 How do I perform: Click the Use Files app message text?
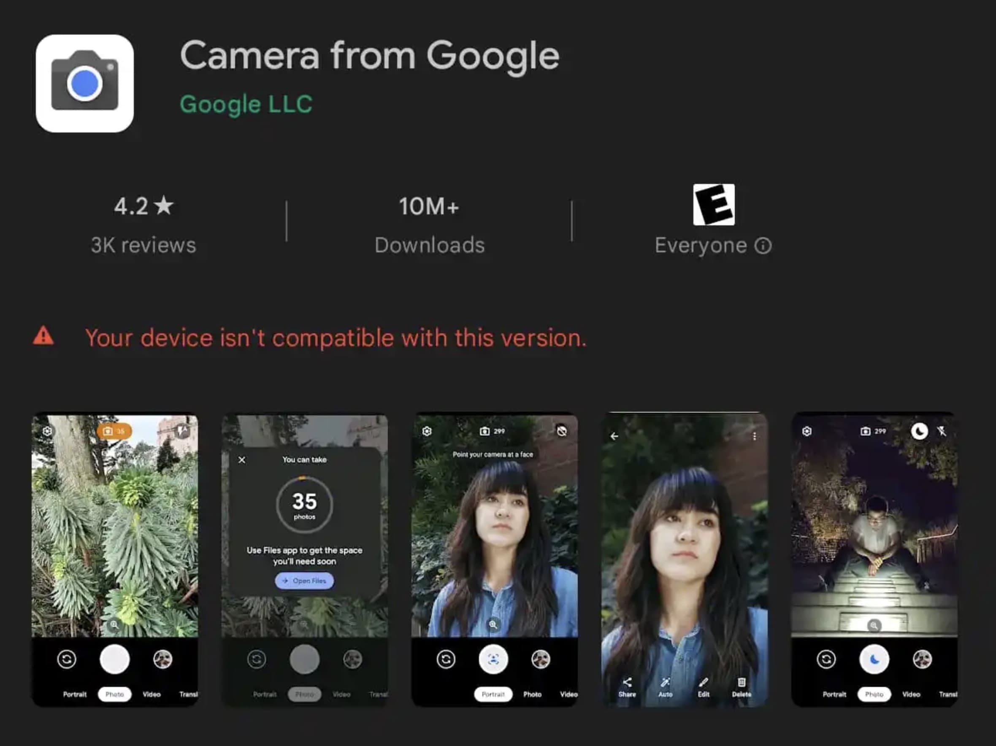(304, 556)
